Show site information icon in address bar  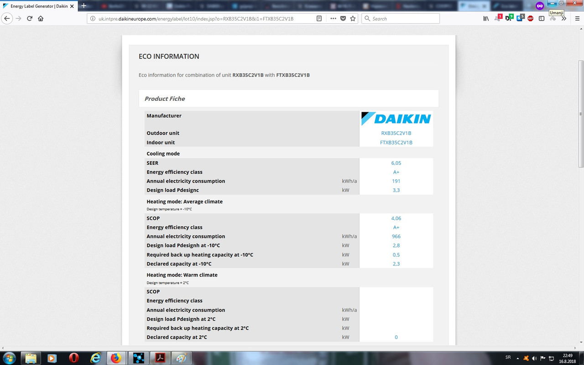(93, 19)
